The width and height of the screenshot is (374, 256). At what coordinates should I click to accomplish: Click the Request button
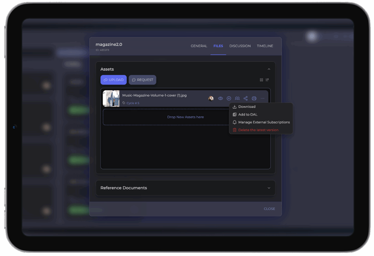pyautogui.click(x=142, y=80)
